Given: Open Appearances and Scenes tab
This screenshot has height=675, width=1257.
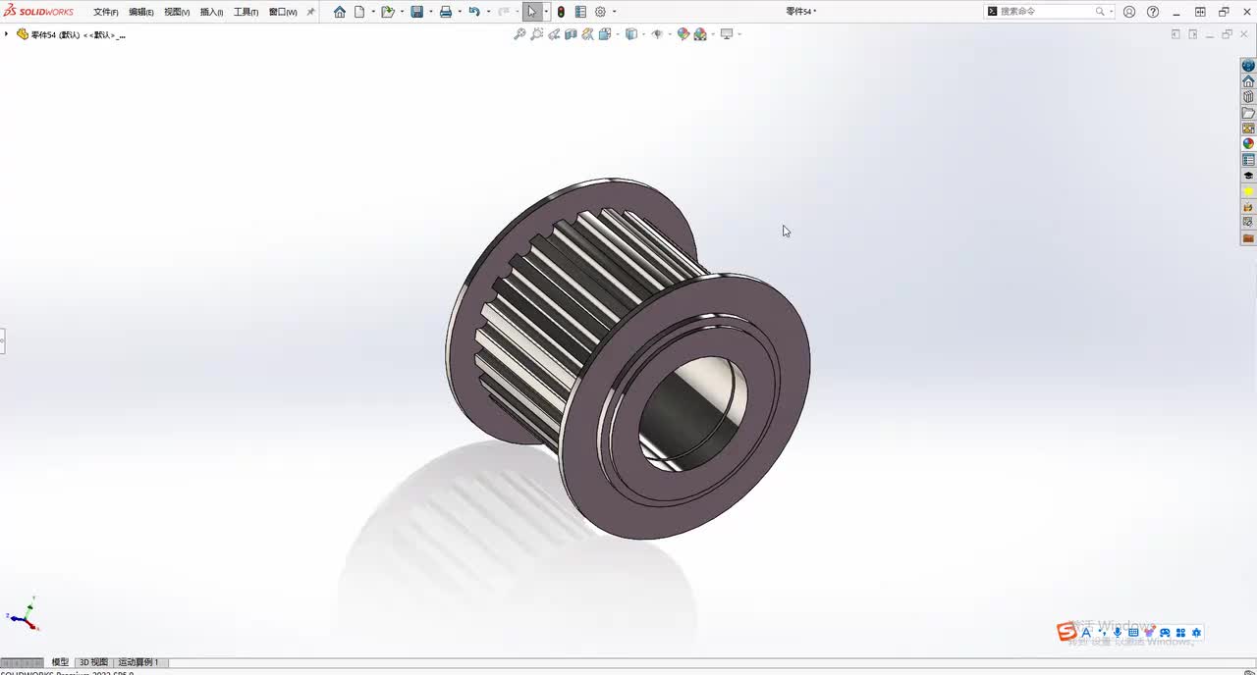Looking at the screenshot, I should (x=1248, y=143).
